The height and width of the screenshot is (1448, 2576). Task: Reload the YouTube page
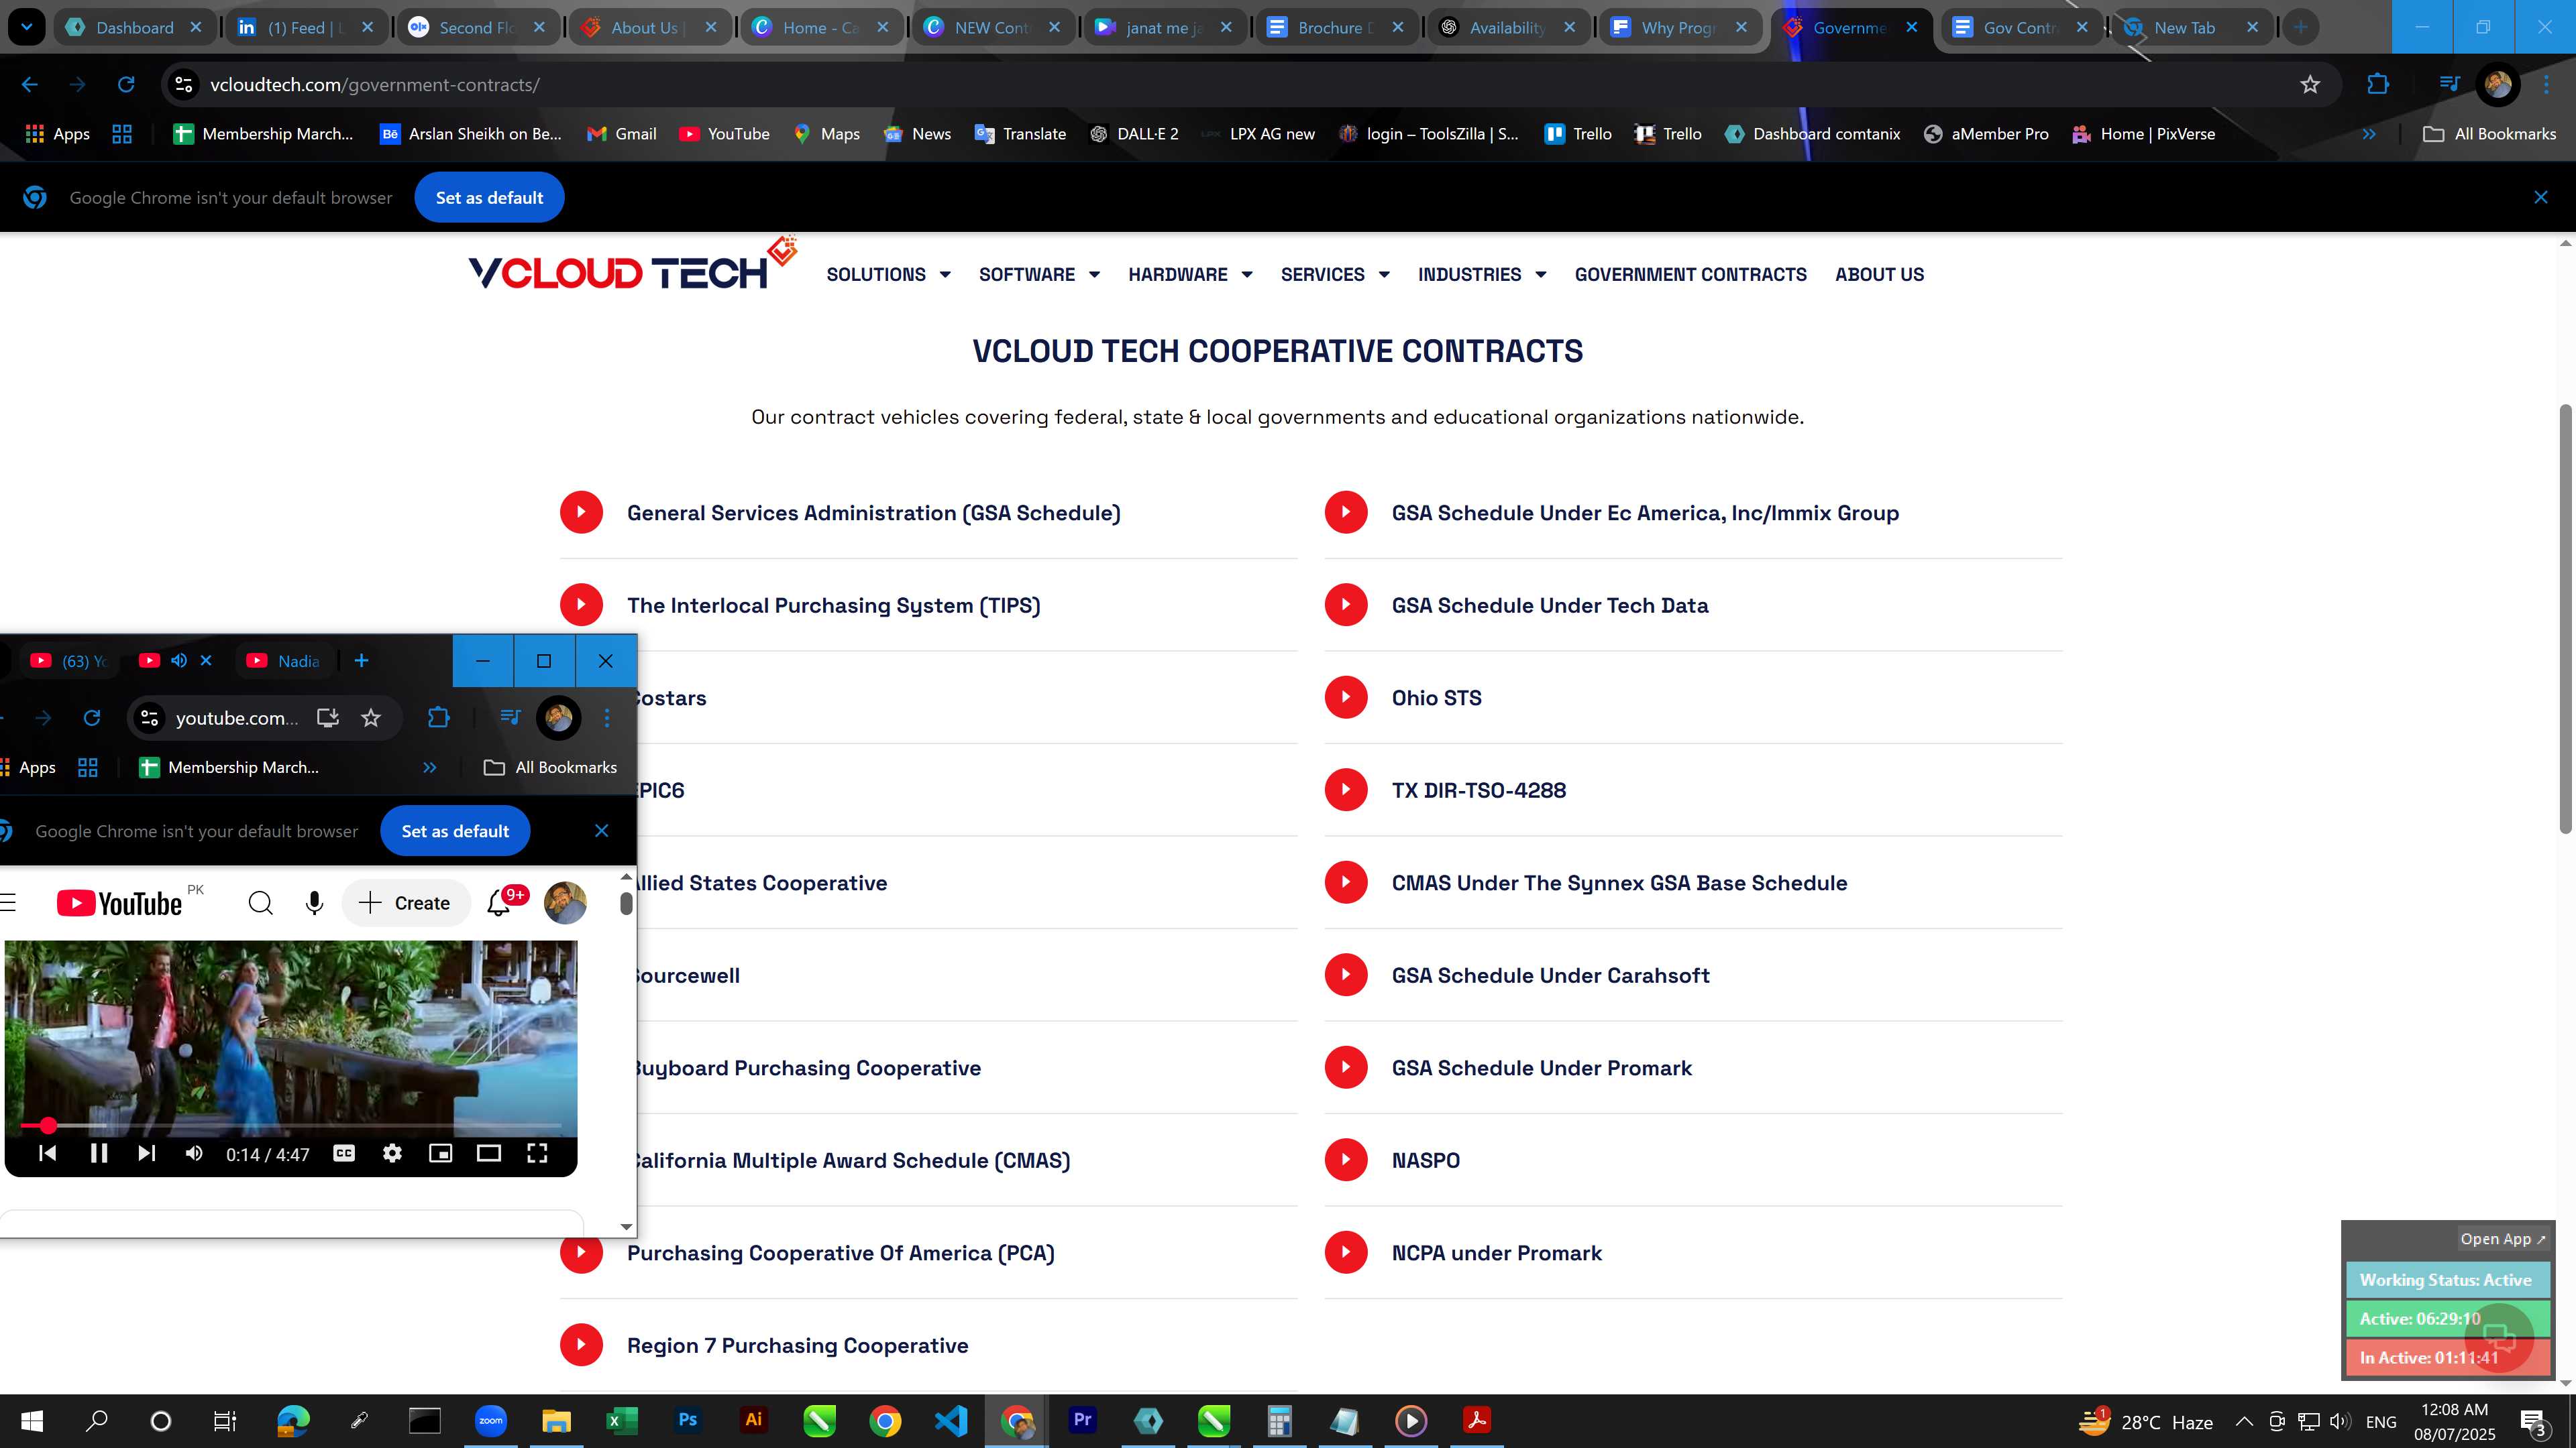pyautogui.click(x=92, y=717)
